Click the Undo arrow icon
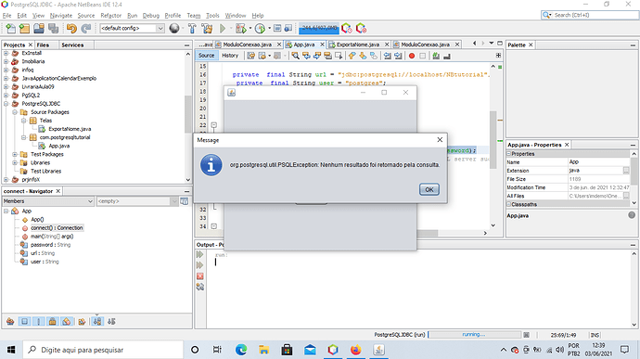 click(71, 28)
